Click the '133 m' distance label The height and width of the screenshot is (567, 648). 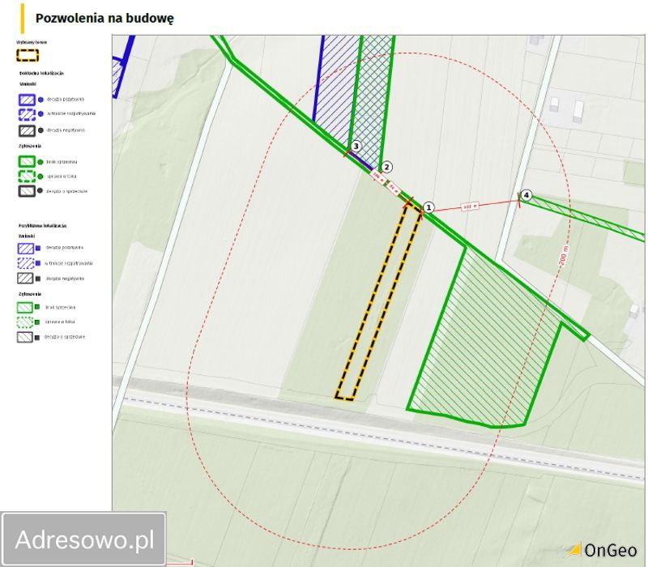[470, 206]
